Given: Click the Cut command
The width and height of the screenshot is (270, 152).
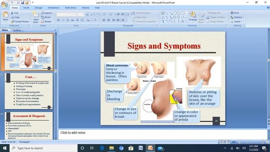Looking at the screenshot, I should click(x=14, y=13).
